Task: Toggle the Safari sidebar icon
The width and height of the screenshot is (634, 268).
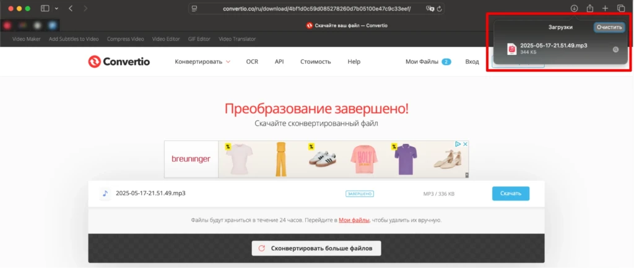Action: [45, 9]
